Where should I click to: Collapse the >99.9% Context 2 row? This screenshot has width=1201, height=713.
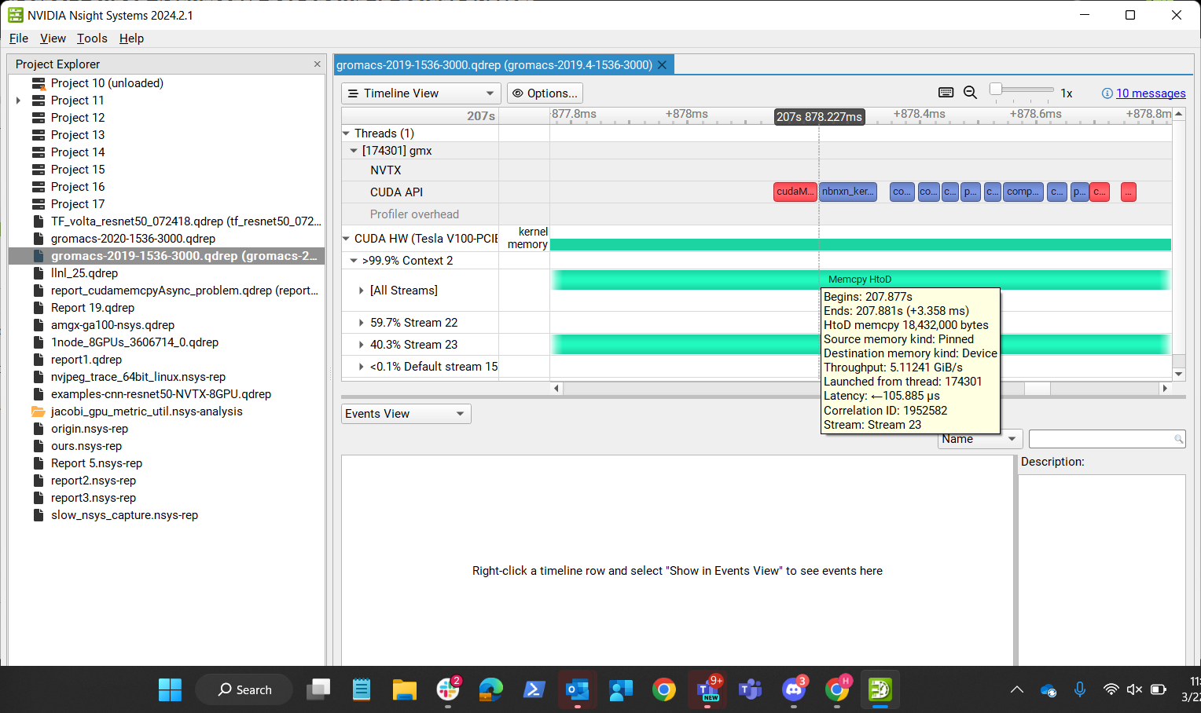click(354, 260)
